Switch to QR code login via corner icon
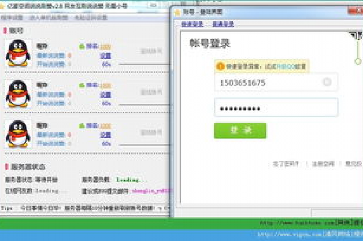 coord(357,35)
